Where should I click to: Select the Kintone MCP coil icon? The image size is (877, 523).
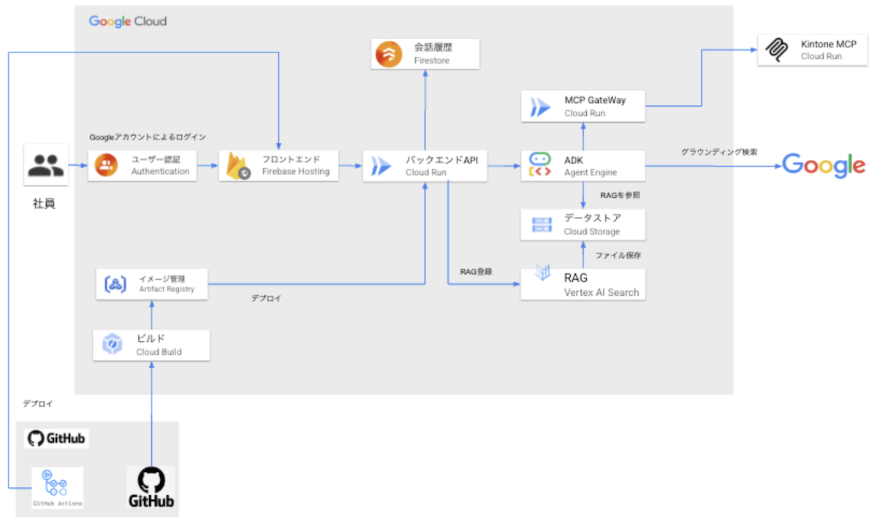point(777,50)
